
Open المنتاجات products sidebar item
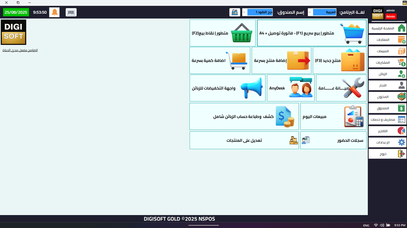pos(387,40)
